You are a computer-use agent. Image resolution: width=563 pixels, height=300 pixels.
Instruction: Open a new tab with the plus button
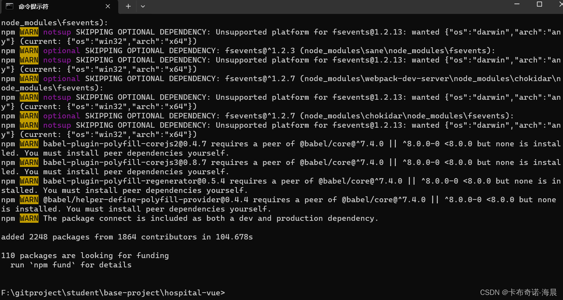(x=128, y=7)
